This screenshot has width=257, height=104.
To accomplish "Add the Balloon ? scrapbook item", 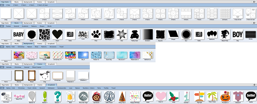I will (x=58, y=96).
